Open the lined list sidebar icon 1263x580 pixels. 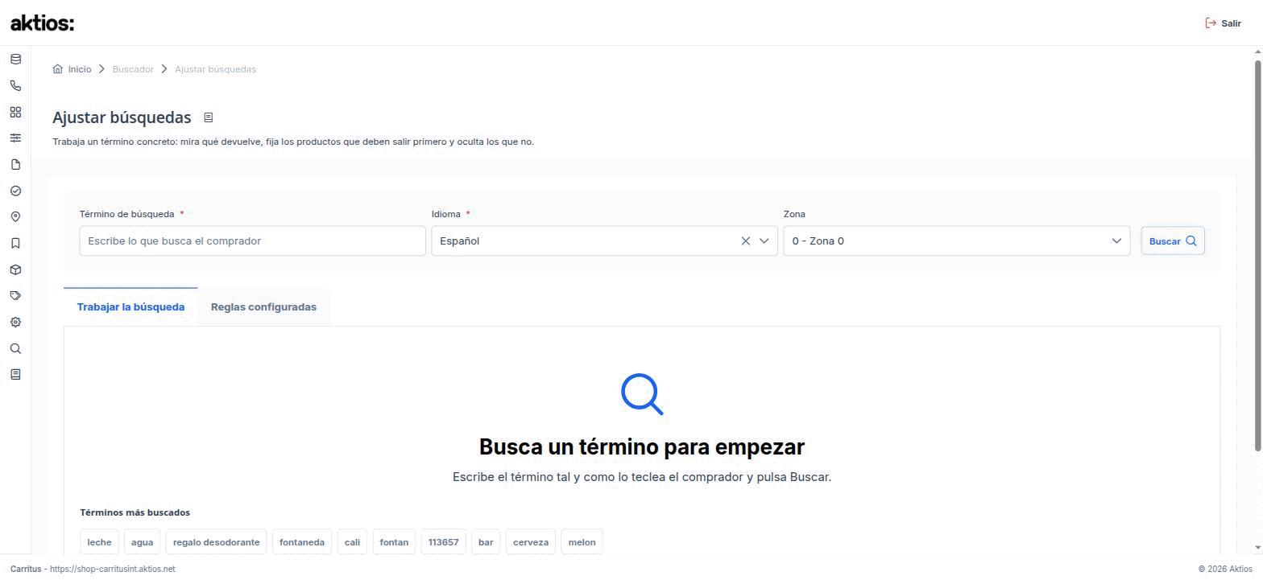15,375
